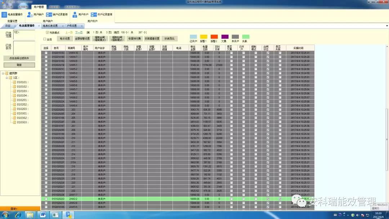Open 开户记录查询 records icon
The height and width of the screenshot is (219, 389).
(x=94, y=15)
